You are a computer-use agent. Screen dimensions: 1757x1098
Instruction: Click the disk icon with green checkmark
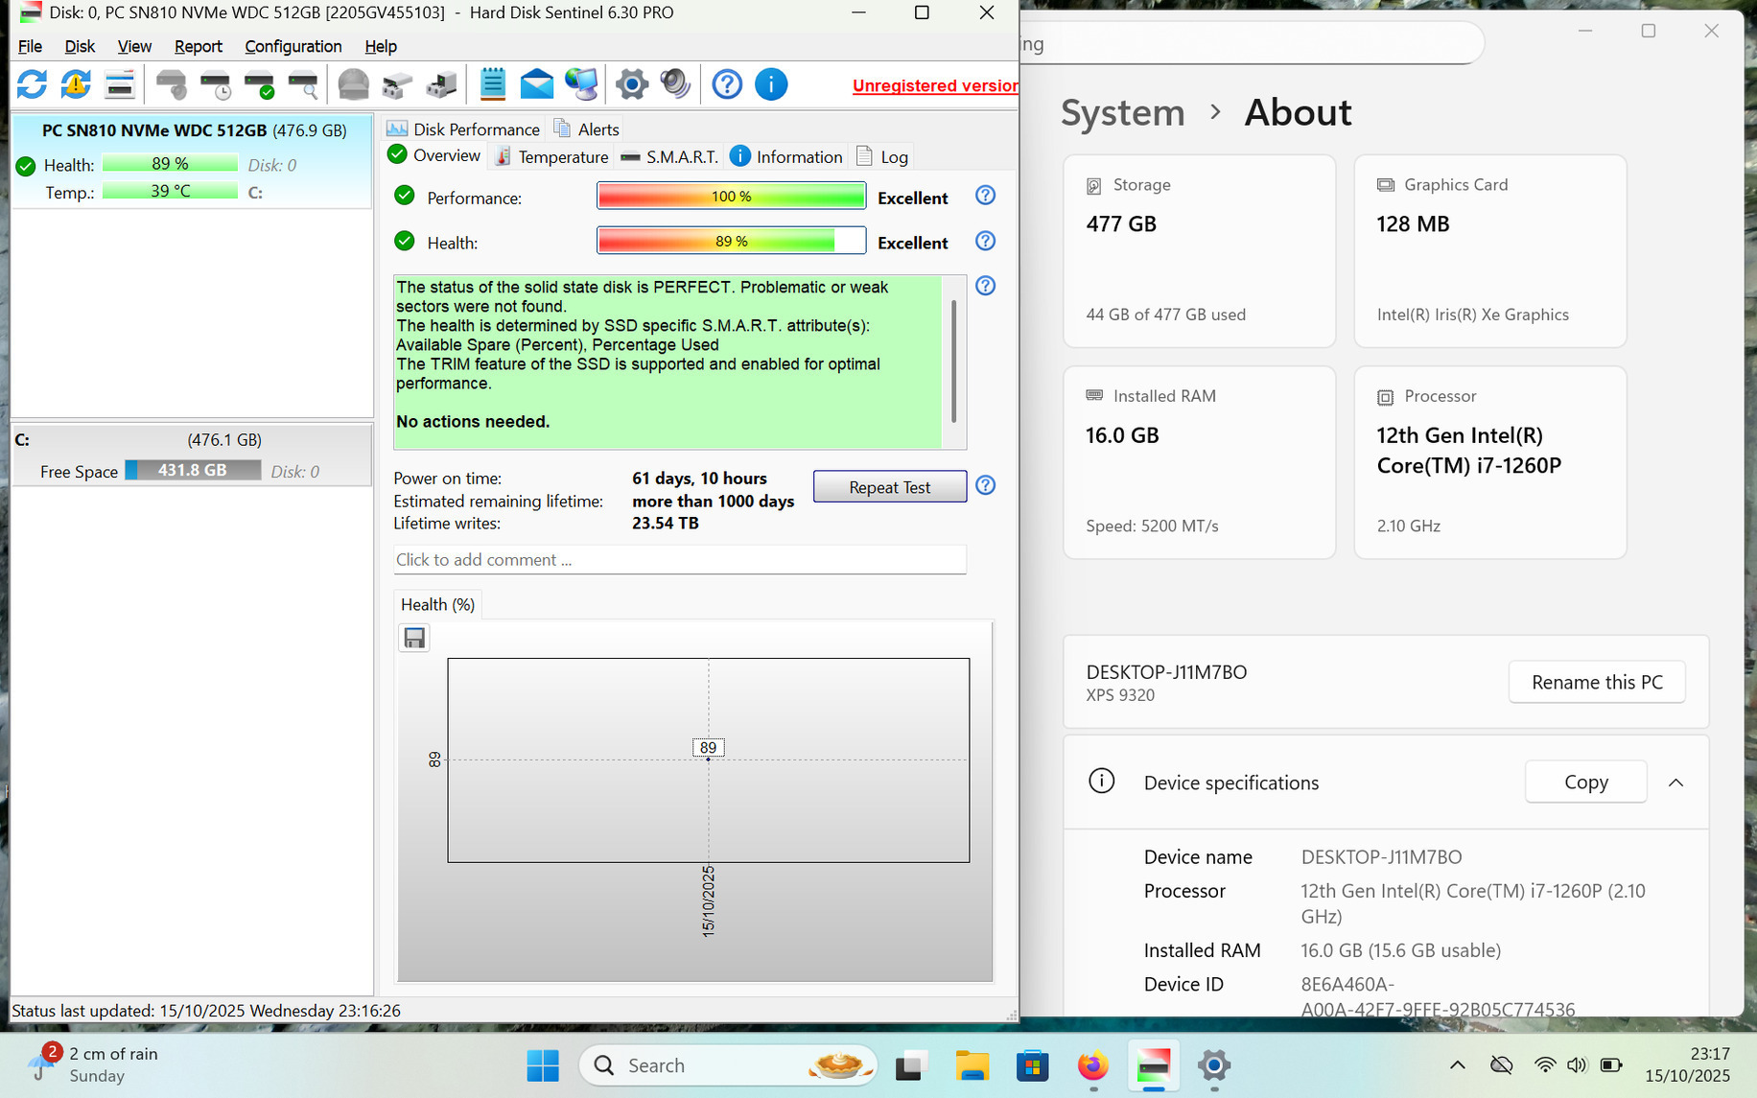pyautogui.click(x=260, y=84)
